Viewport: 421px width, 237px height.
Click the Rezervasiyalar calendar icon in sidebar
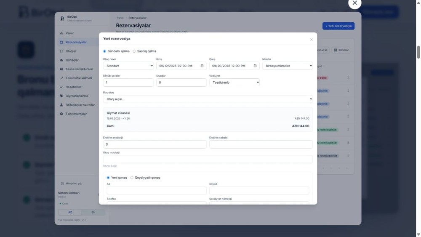click(61, 42)
